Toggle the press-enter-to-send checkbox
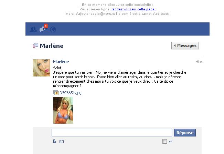Viewport: 224px width, 154px height. pos(164,141)
